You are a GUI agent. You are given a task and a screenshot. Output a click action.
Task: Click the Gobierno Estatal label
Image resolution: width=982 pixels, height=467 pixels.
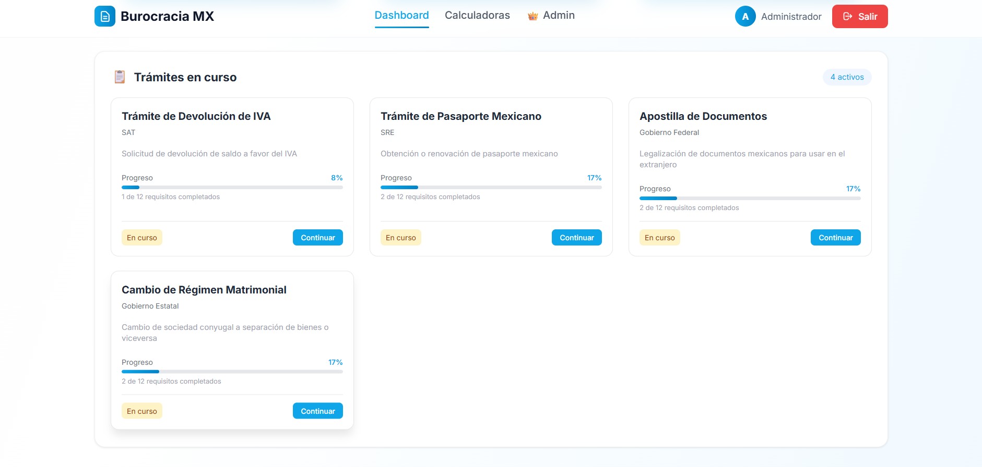coord(150,306)
